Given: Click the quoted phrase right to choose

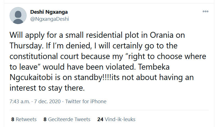Looking at the screenshot, I should tap(150, 56).
